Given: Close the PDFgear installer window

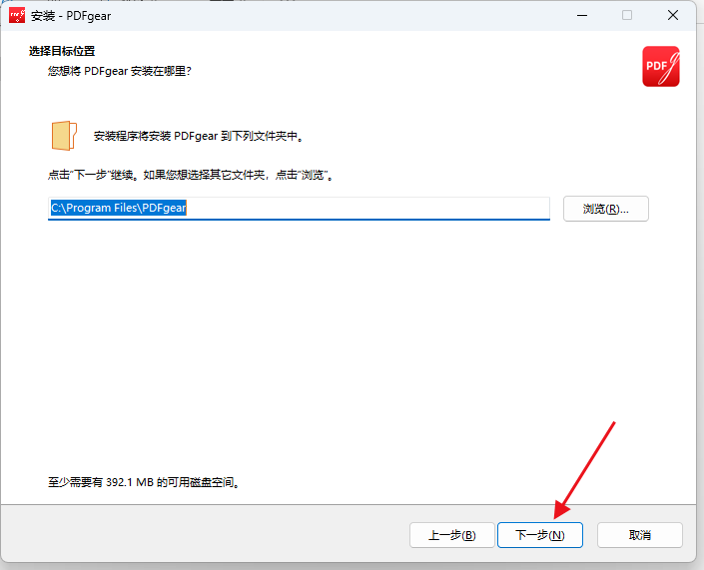Looking at the screenshot, I should 673,16.
